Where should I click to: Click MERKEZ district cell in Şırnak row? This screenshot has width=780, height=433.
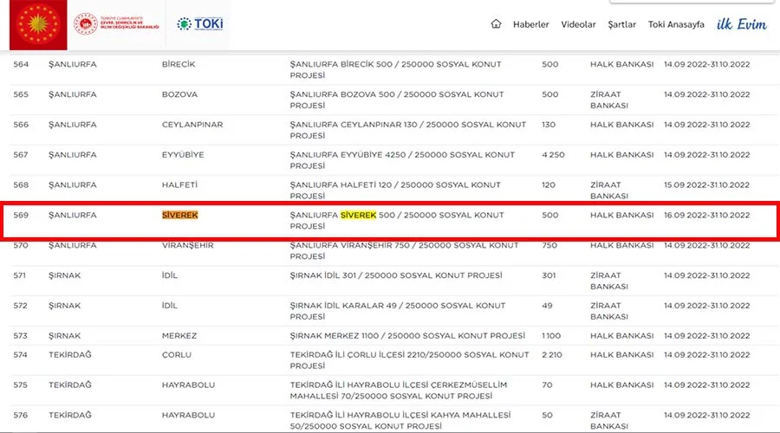pyautogui.click(x=179, y=336)
